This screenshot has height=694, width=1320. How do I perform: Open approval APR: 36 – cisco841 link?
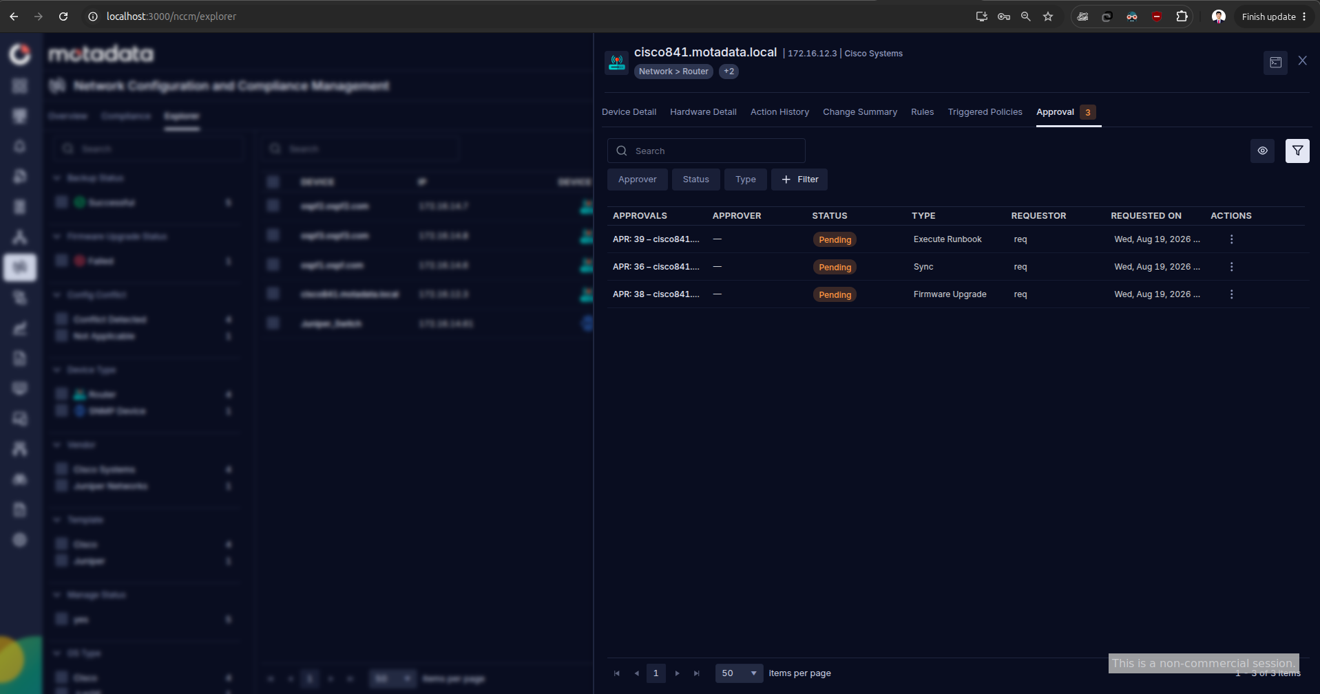click(x=656, y=267)
